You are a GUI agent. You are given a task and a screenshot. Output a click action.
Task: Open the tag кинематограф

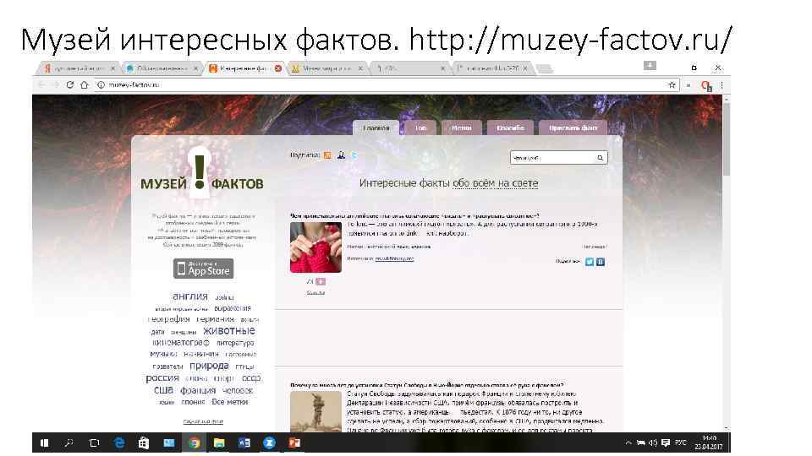coord(181,342)
